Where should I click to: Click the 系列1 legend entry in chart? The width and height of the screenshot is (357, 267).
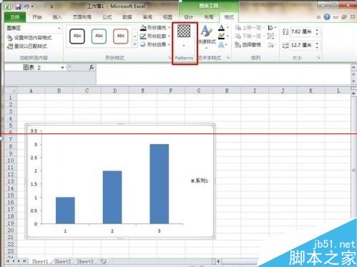200,181
